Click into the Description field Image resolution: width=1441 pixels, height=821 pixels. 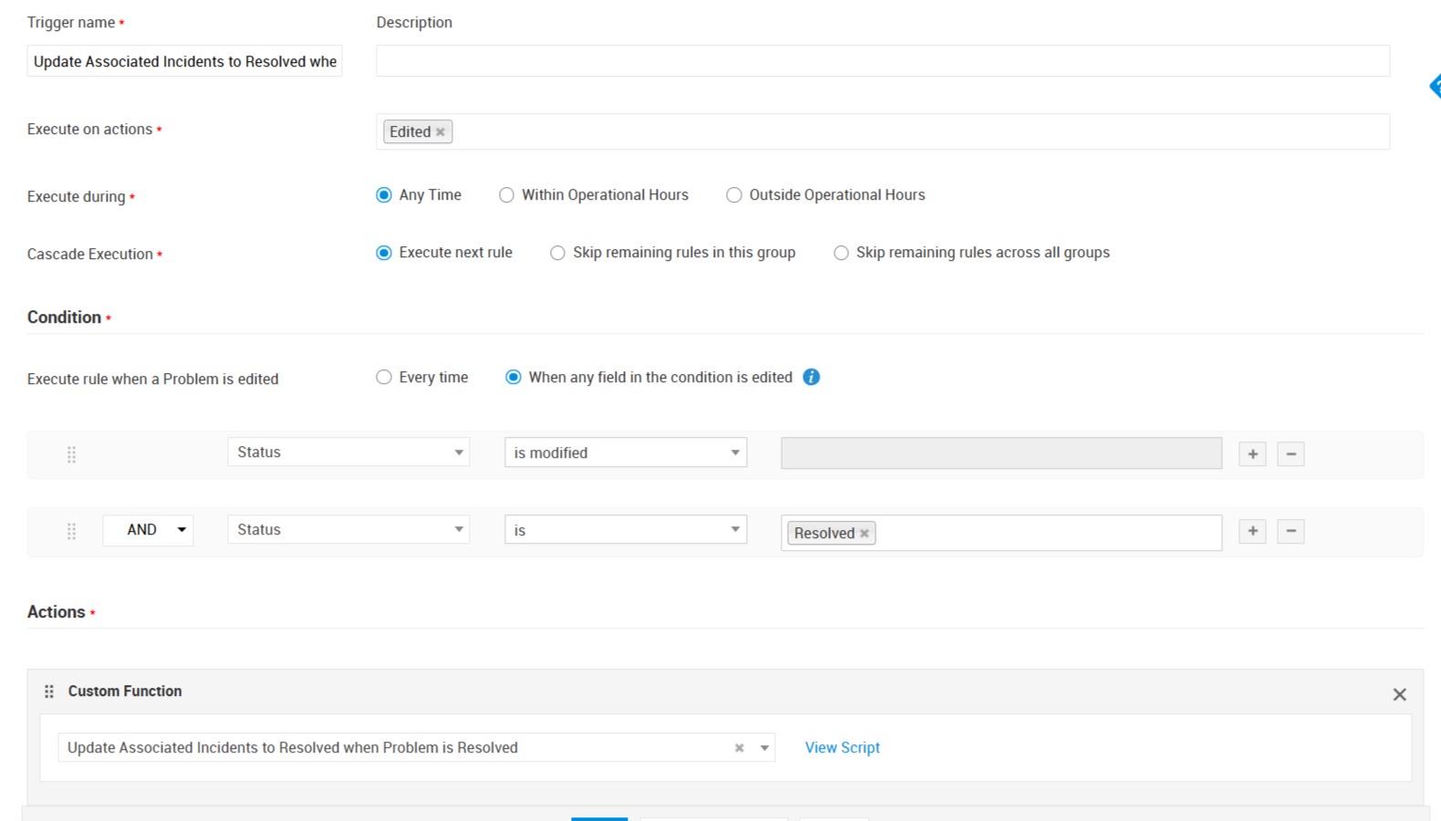pyautogui.click(x=883, y=61)
